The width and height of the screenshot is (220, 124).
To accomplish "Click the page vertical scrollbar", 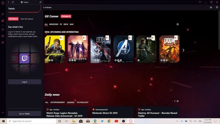I will (219, 30).
